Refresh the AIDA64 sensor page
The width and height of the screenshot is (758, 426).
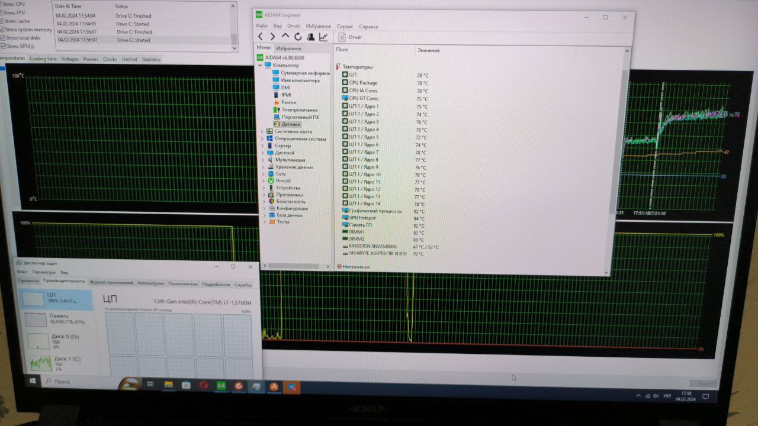tap(298, 37)
